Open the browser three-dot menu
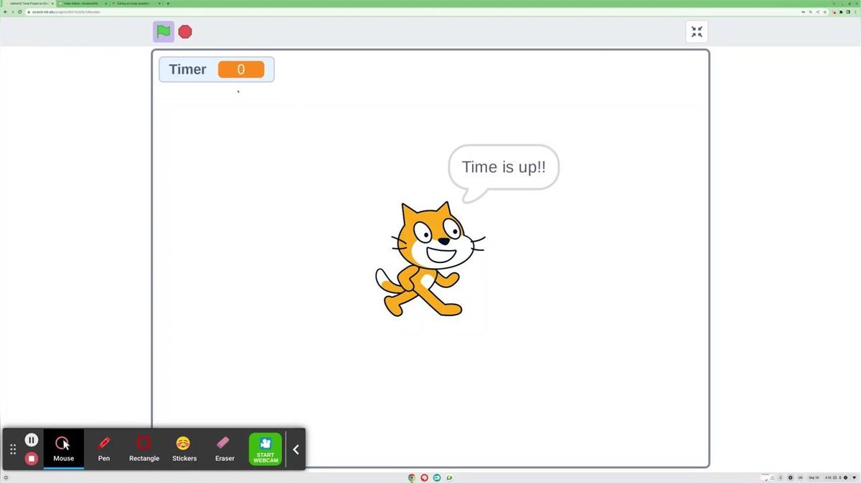The width and height of the screenshot is (861, 483). point(855,11)
